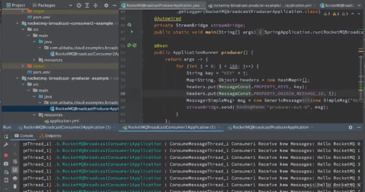Go to next highlighted error arrow
The width and height of the screenshot is (365, 192).
point(359,14)
